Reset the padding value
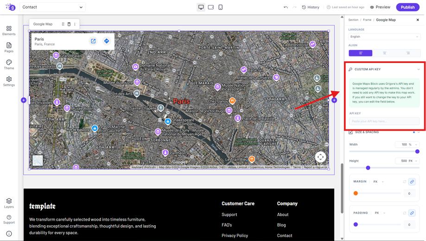Viewport: 426px width, 241px height. [x=405, y=213]
